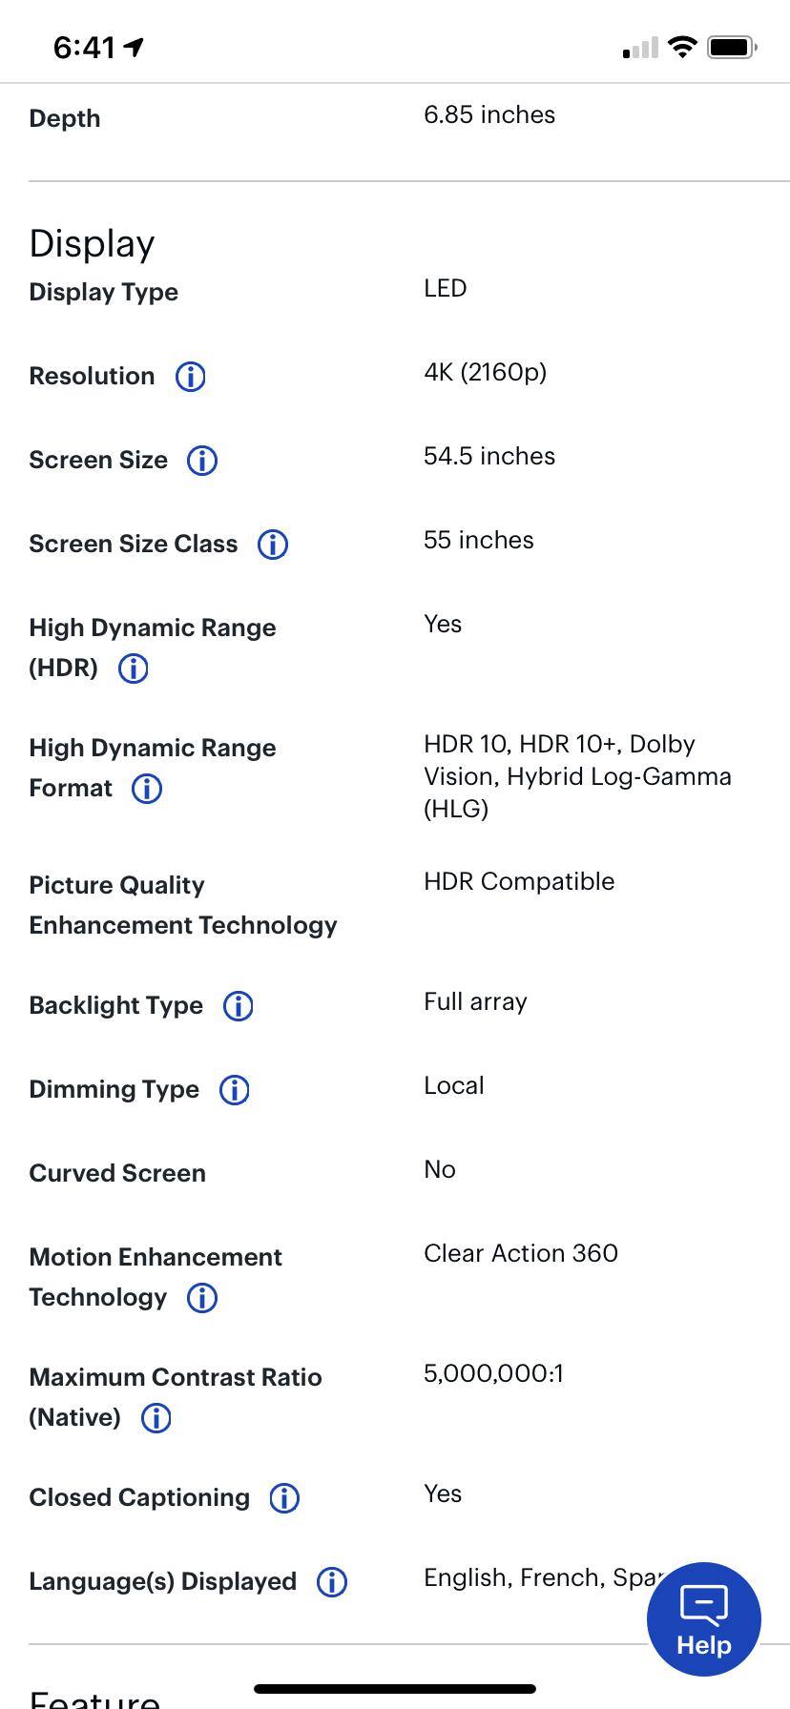The height and width of the screenshot is (1709, 790).
Task: Tap the Feature section heading
Action: tap(94, 1698)
